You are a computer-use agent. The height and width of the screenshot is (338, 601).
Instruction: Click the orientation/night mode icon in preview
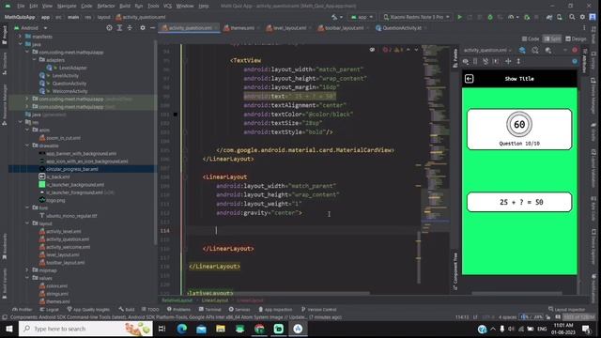coord(535,50)
